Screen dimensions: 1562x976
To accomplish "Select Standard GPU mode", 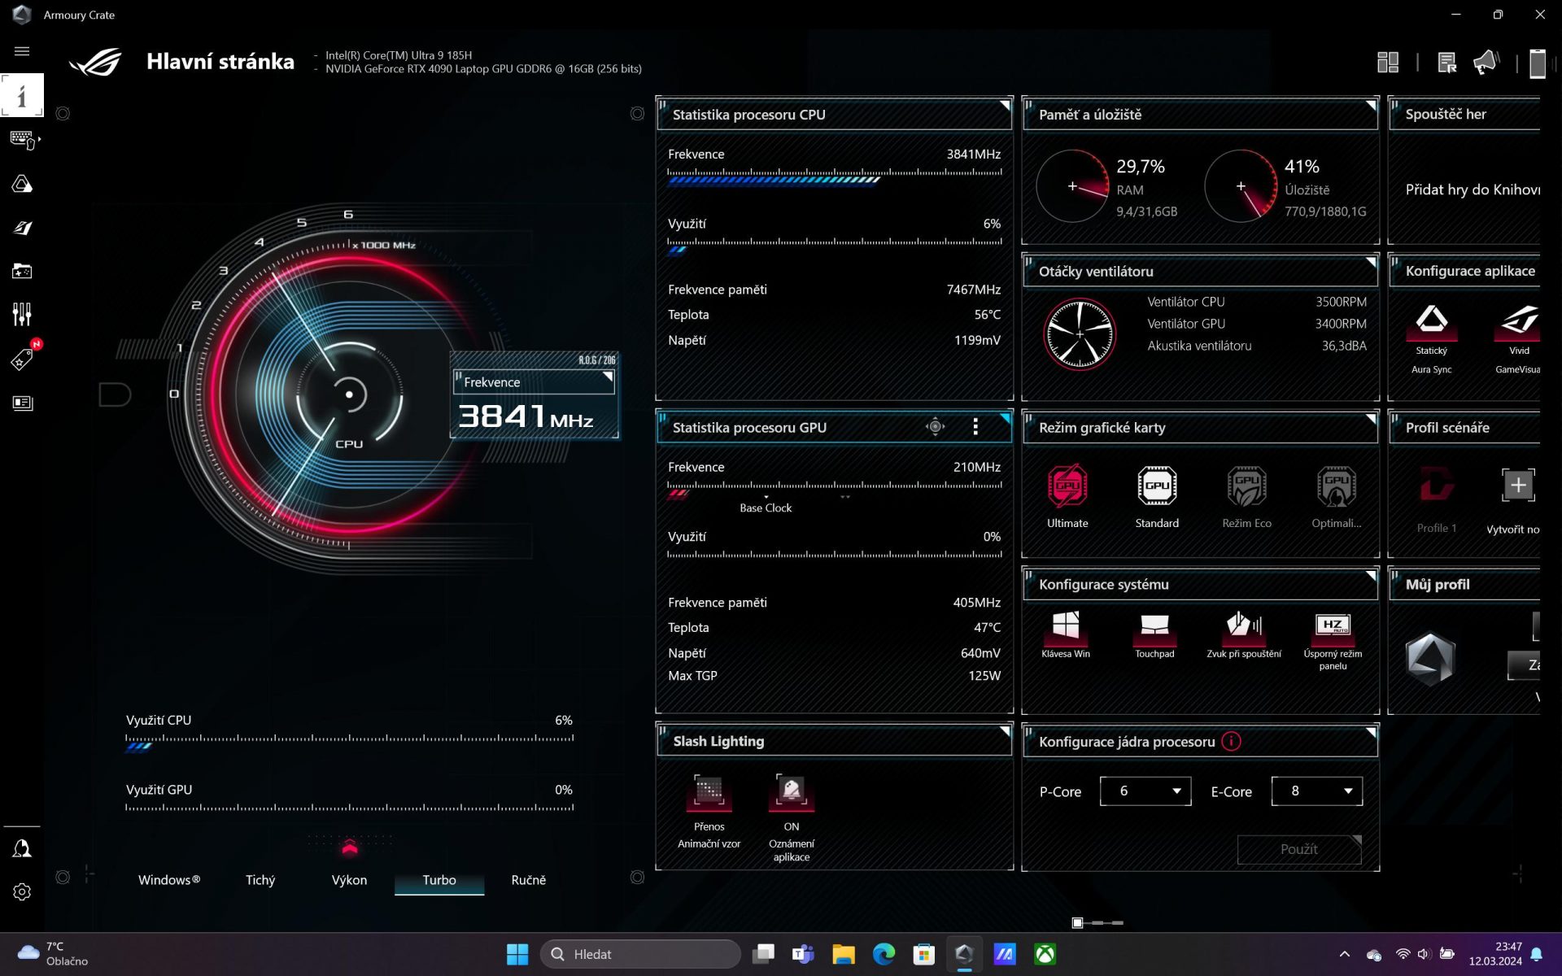I will [x=1157, y=496].
